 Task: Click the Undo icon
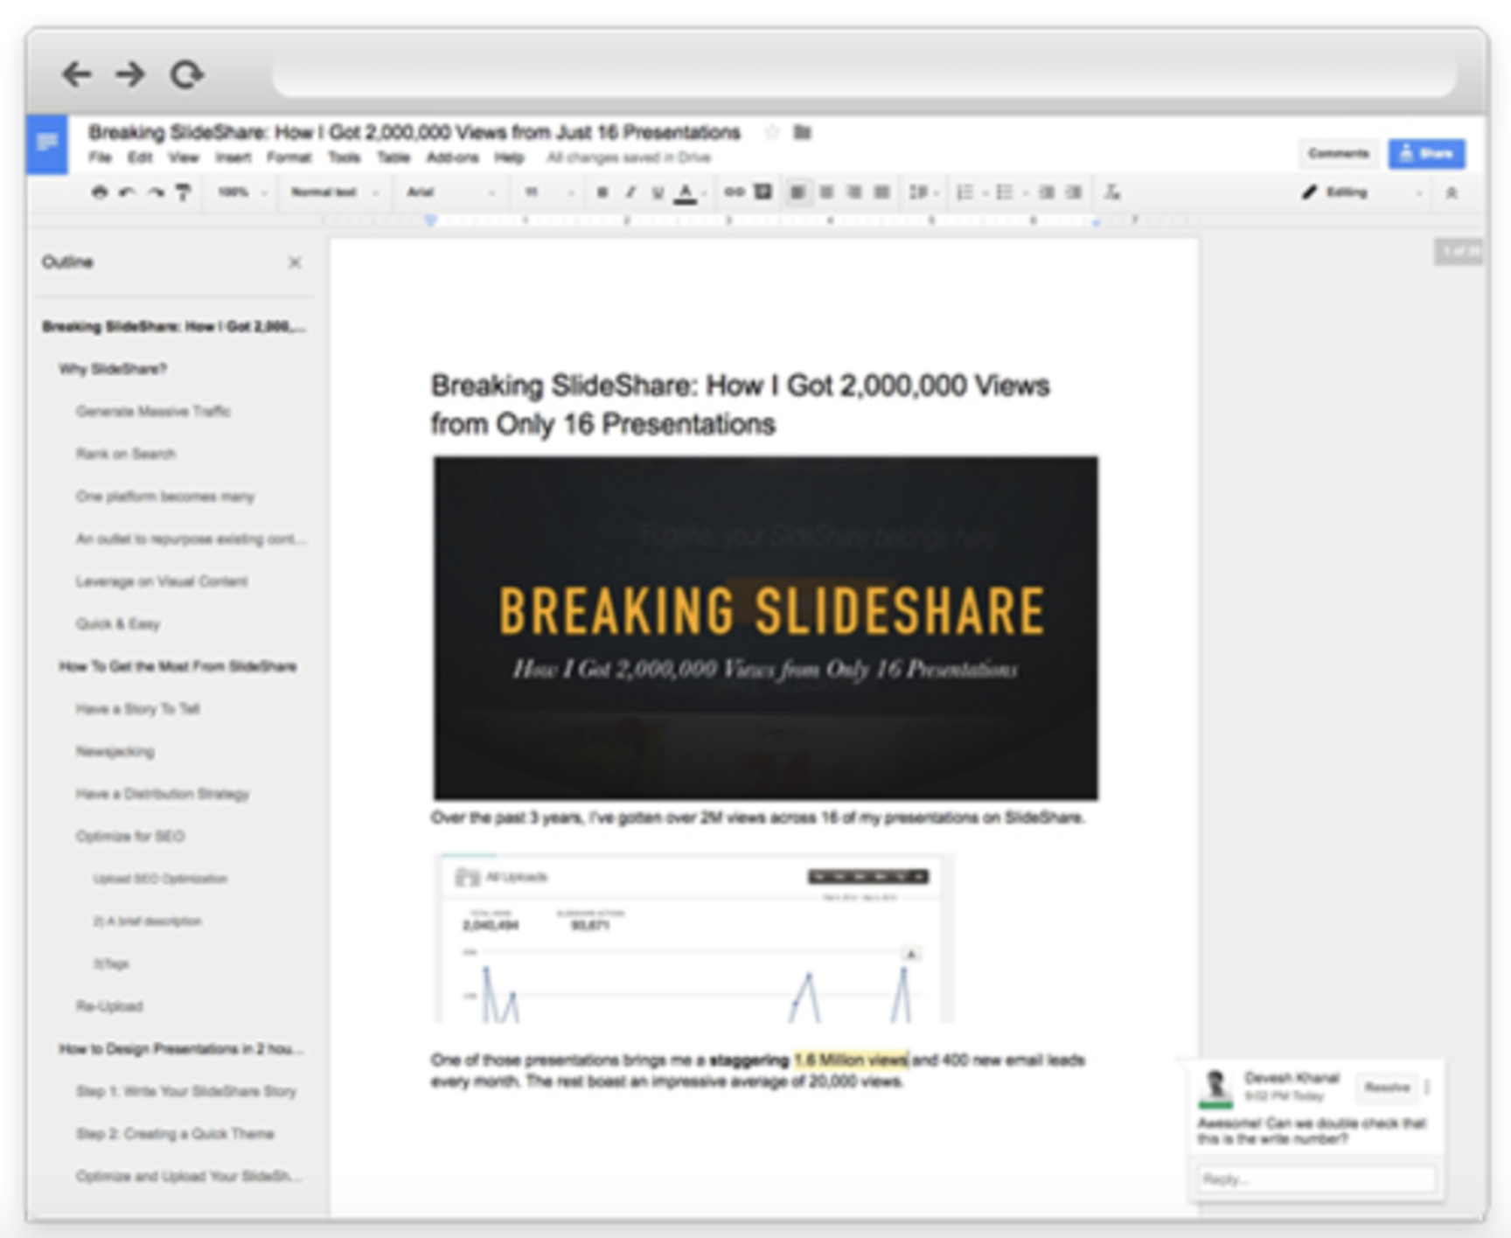point(128,192)
